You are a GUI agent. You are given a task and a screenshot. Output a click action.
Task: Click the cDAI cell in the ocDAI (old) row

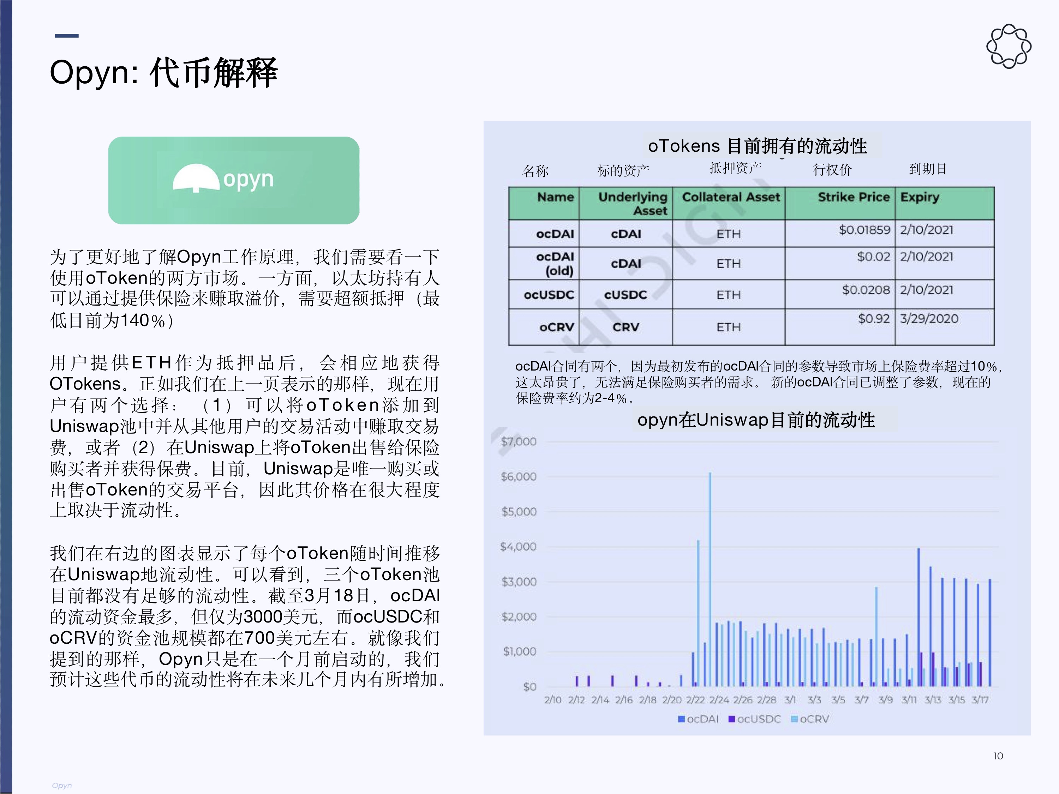pyautogui.click(x=626, y=263)
